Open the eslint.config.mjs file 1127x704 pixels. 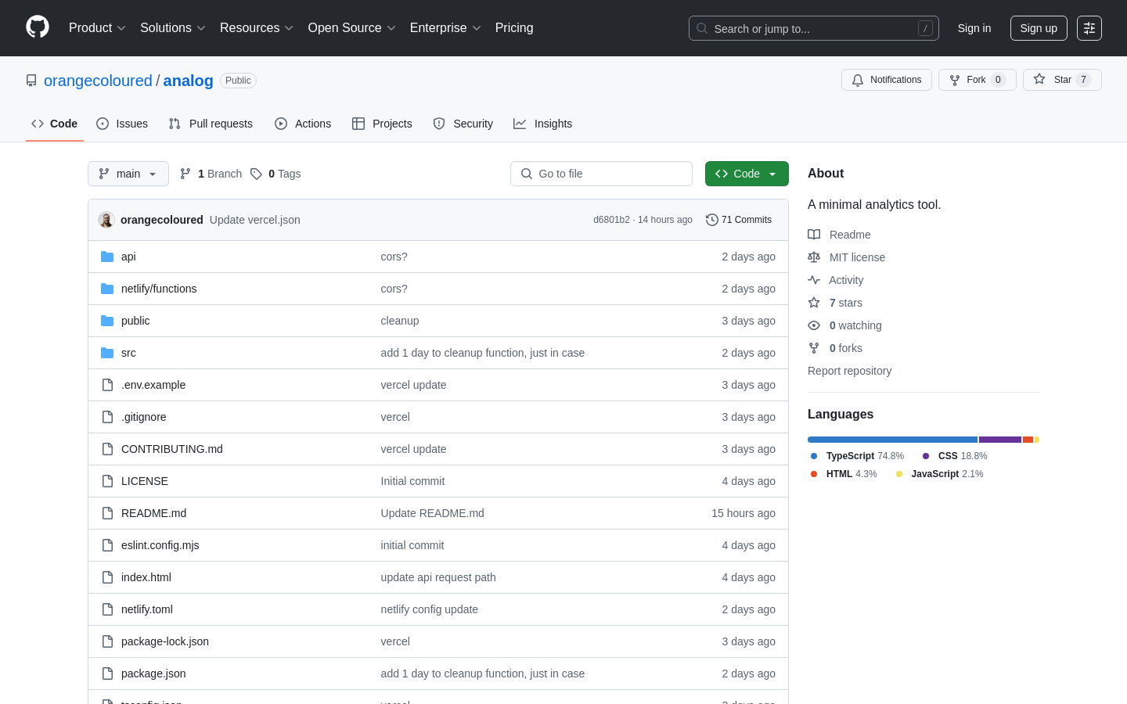coord(160,545)
